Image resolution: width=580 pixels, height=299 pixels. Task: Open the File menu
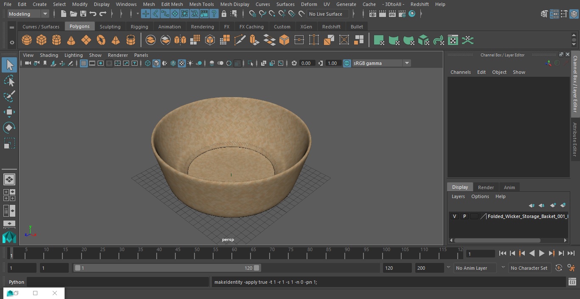tap(8, 4)
